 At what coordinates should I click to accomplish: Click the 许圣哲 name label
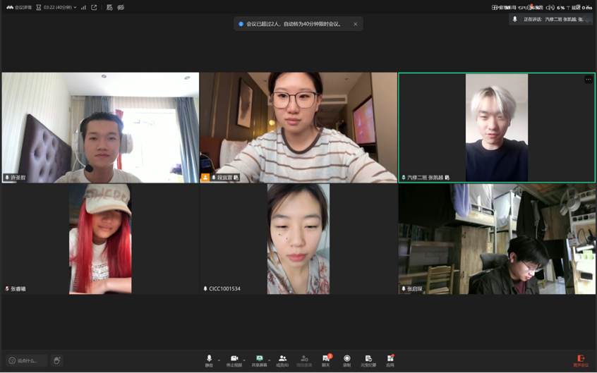(x=18, y=178)
